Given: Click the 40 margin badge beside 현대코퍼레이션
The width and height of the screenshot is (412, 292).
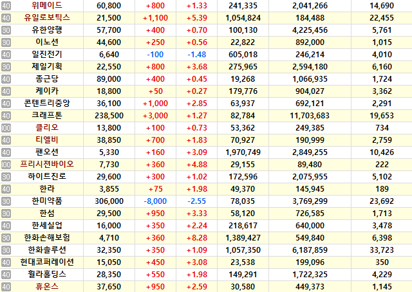Looking at the screenshot, I should 6,262.
